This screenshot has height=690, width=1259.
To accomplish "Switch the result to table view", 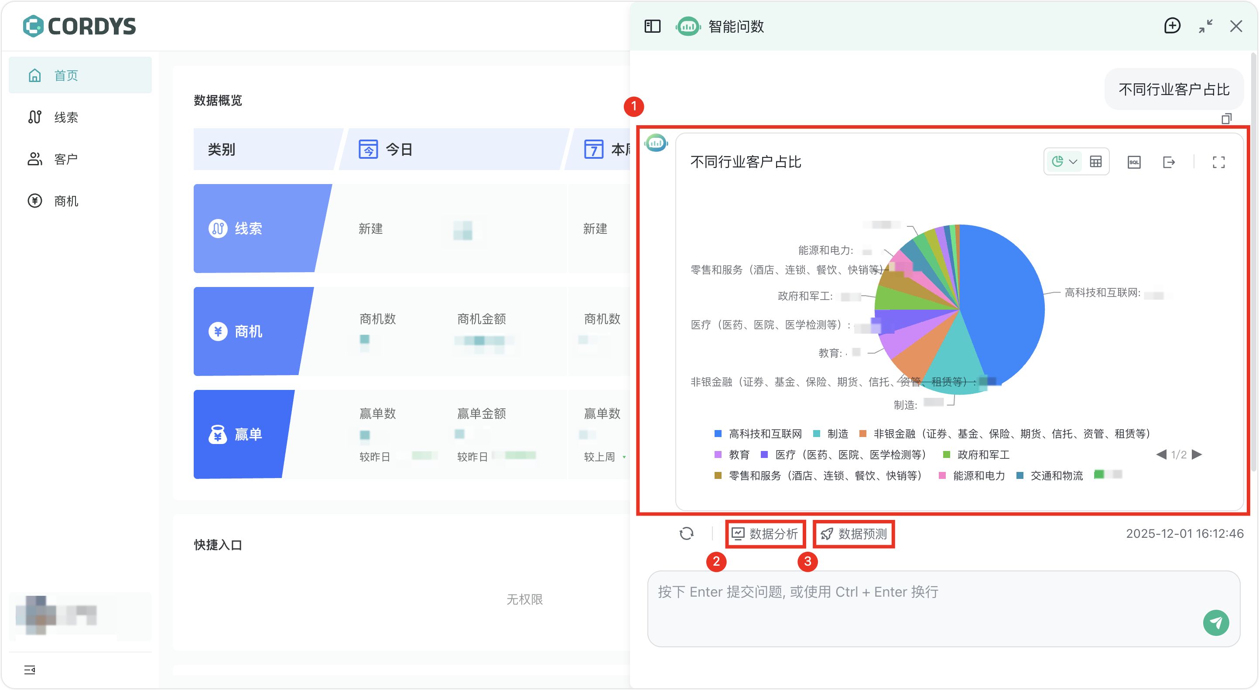I will [x=1095, y=162].
